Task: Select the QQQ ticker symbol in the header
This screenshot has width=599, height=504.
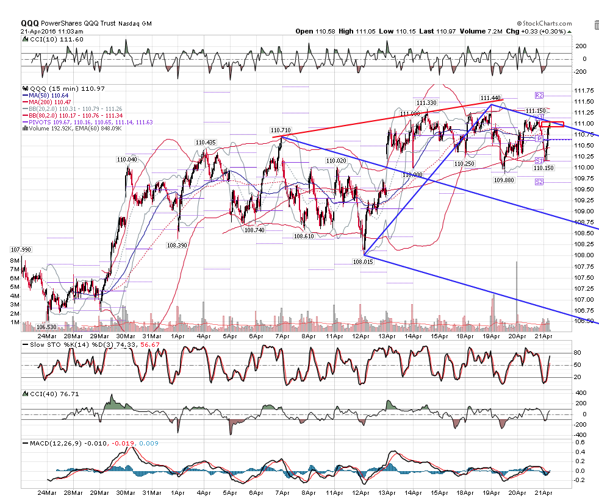Action: (x=30, y=23)
